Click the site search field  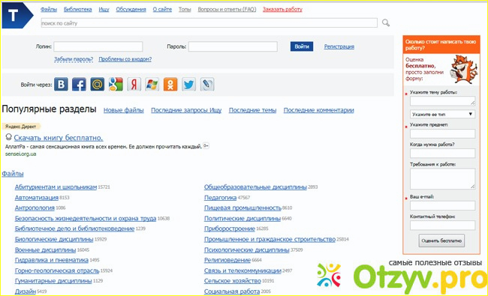point(209,23)
